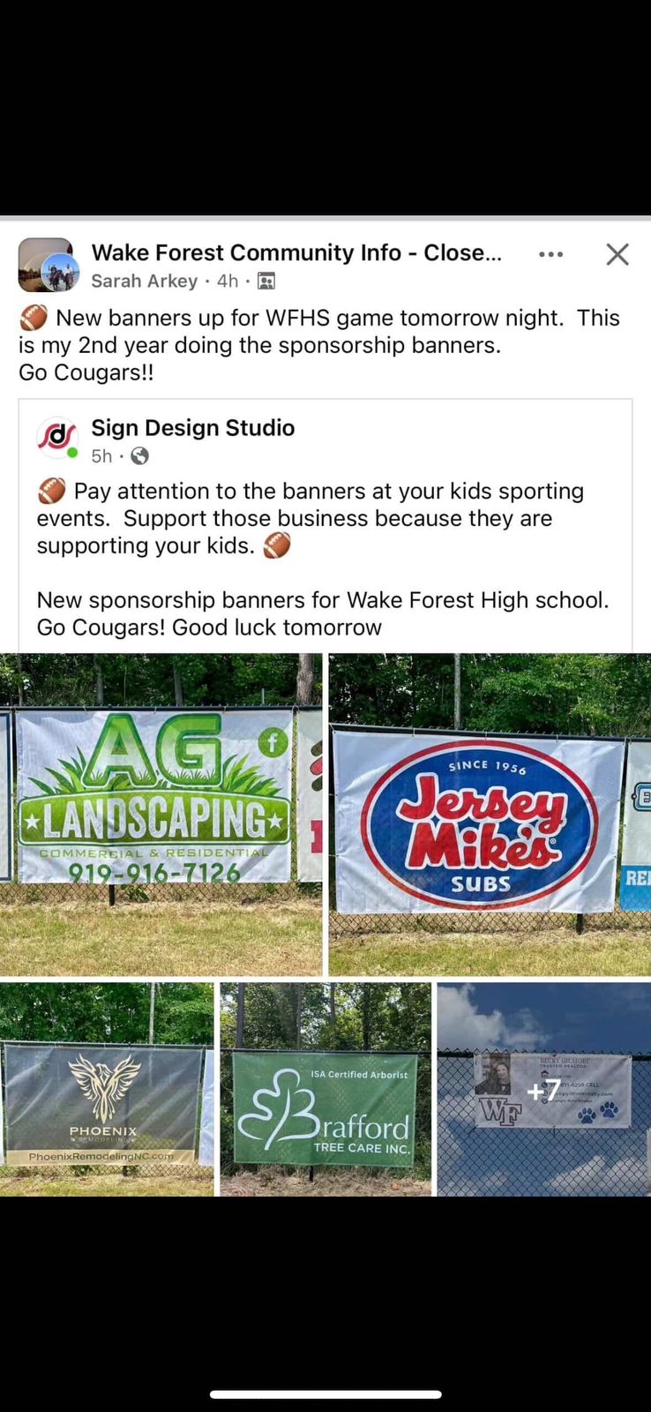The height and width of the screenshot is (1412, 651).
Task: Tap the group profile picture avatar
Action: (45, 265)
